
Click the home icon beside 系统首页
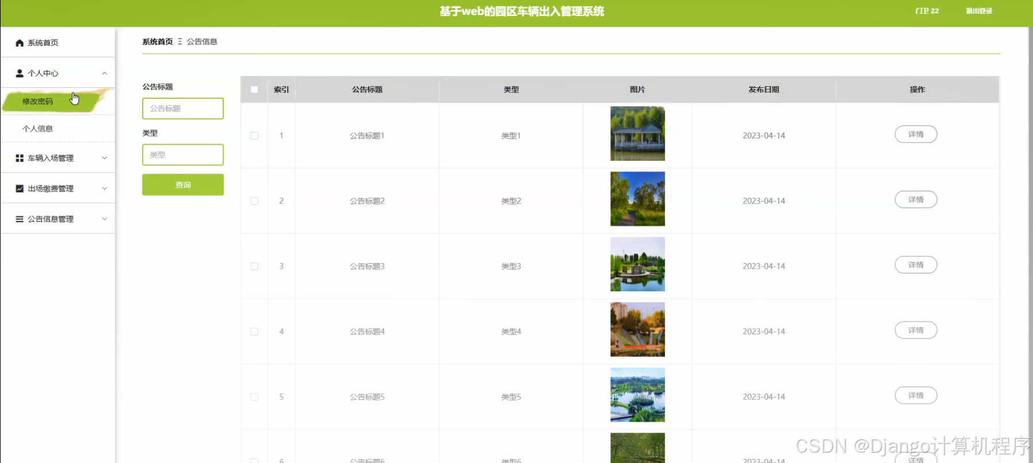click(x=20, y=43)
